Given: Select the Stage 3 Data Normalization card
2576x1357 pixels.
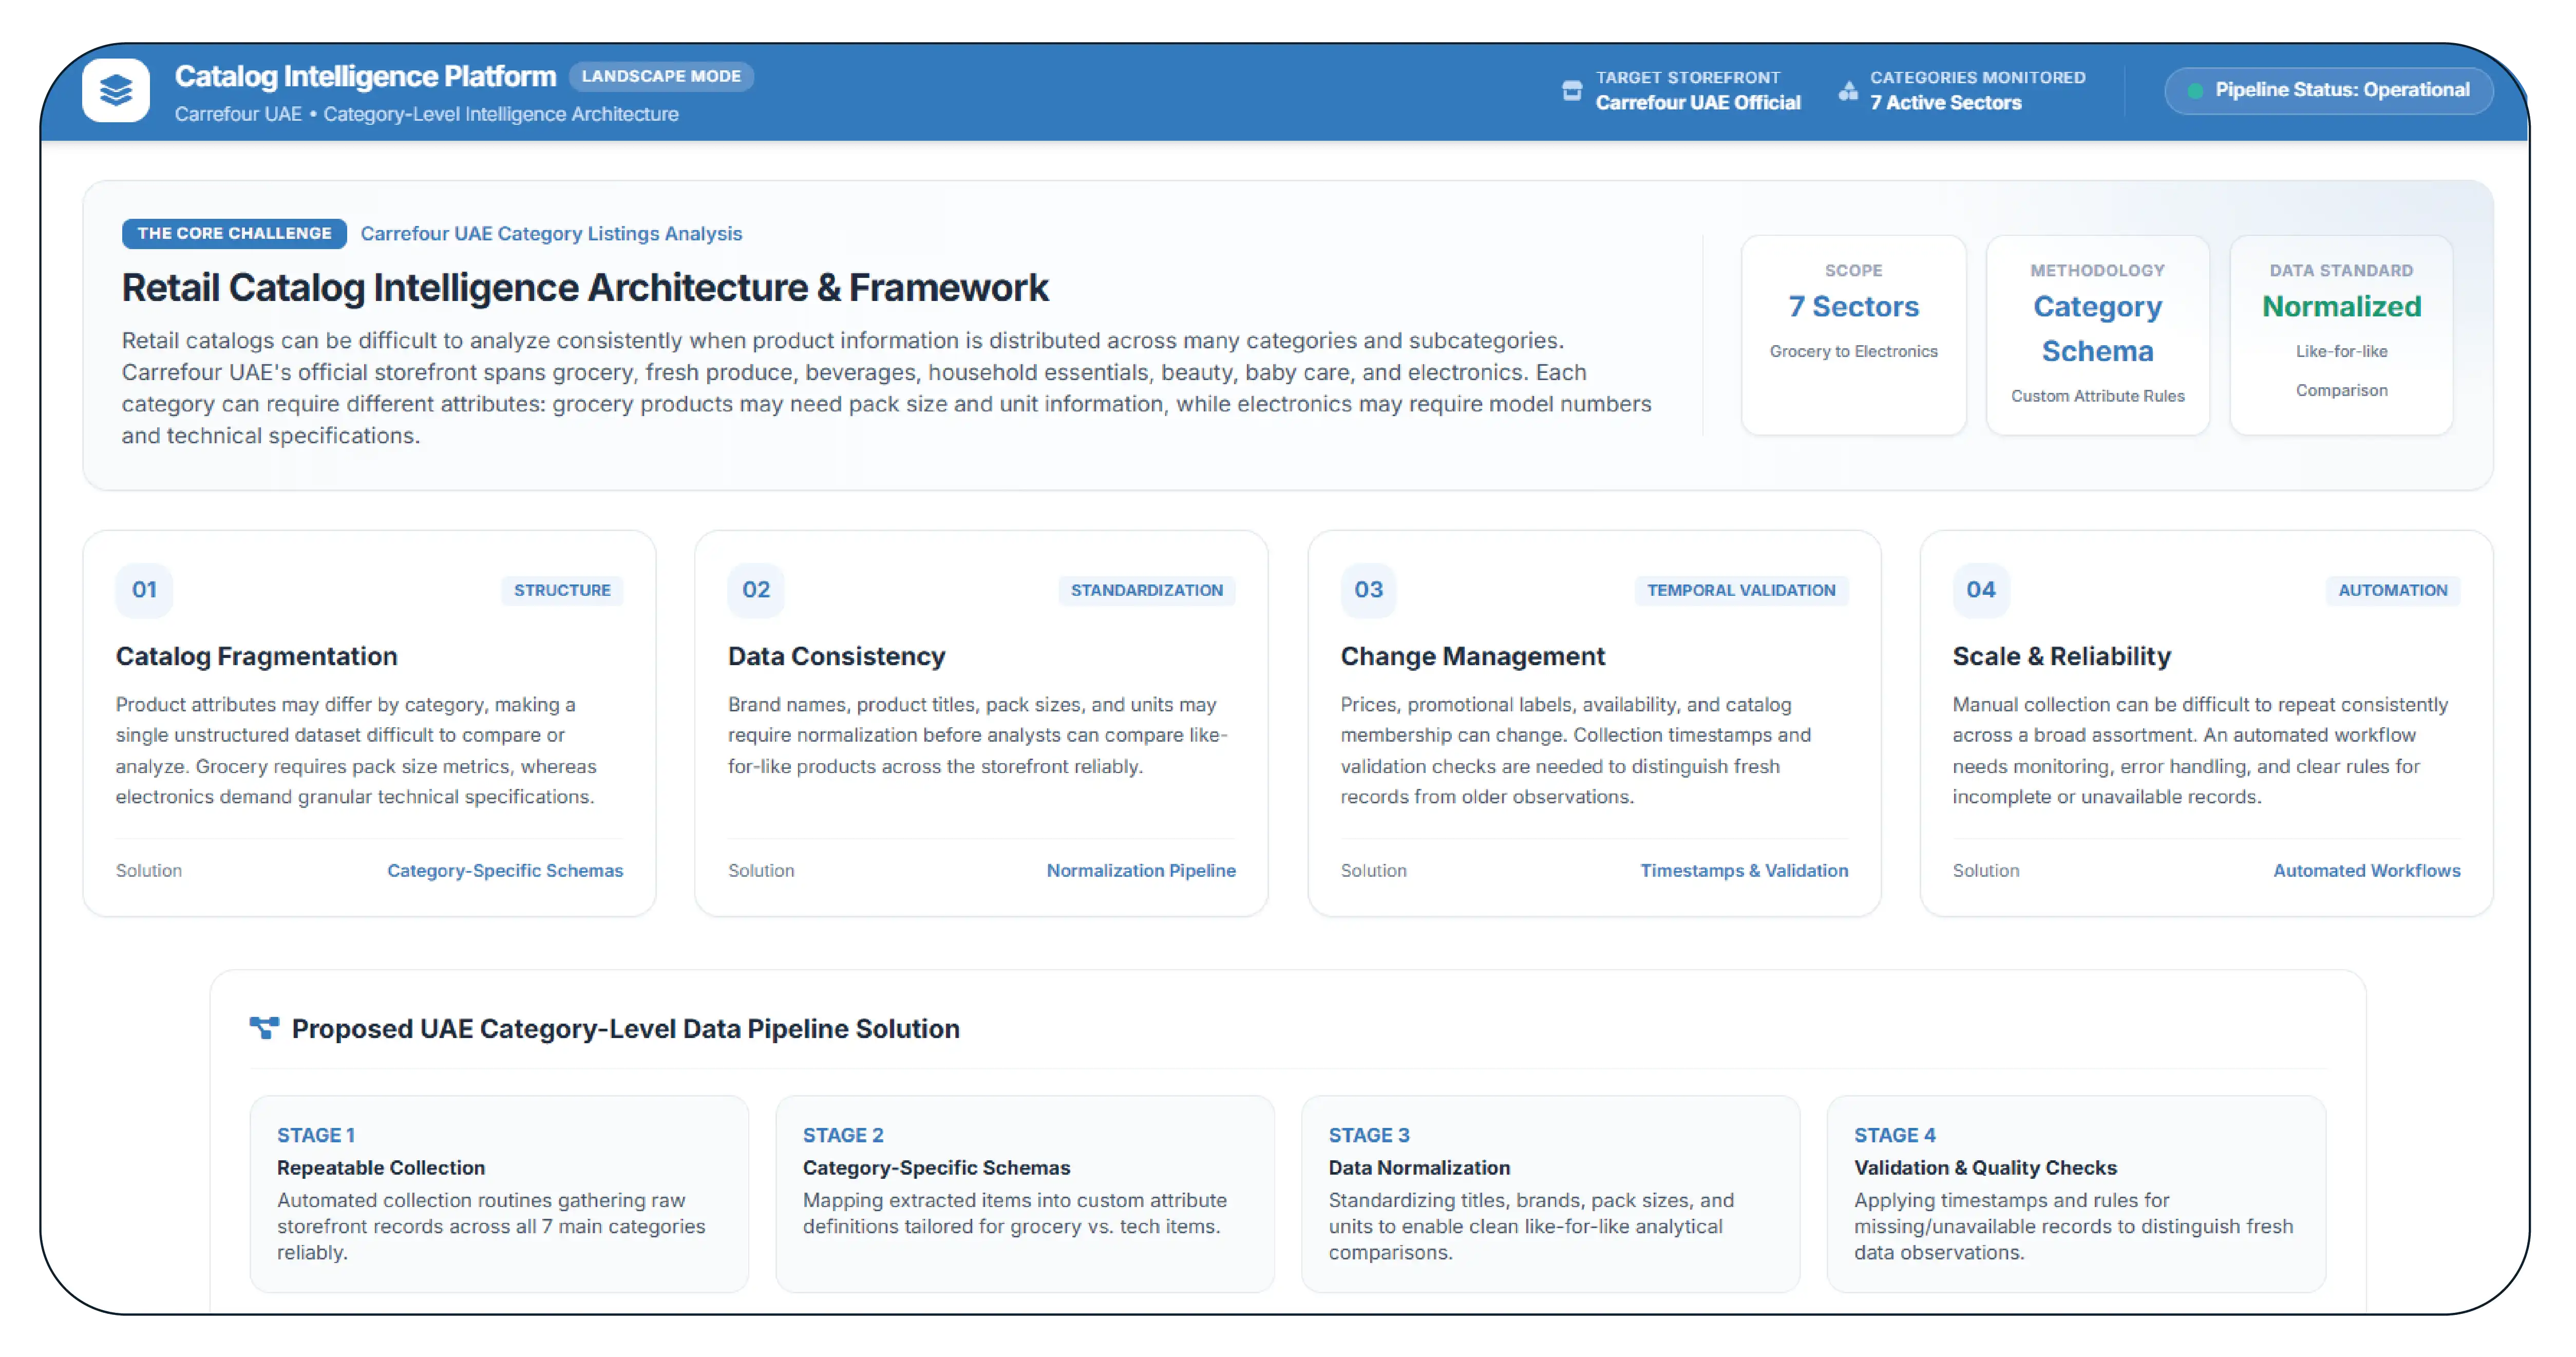Looking at the screenshot, I should 1550,1193.
